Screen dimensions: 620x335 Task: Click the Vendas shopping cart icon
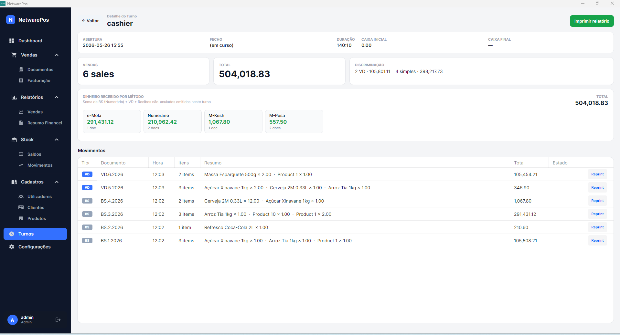(14, 55)
